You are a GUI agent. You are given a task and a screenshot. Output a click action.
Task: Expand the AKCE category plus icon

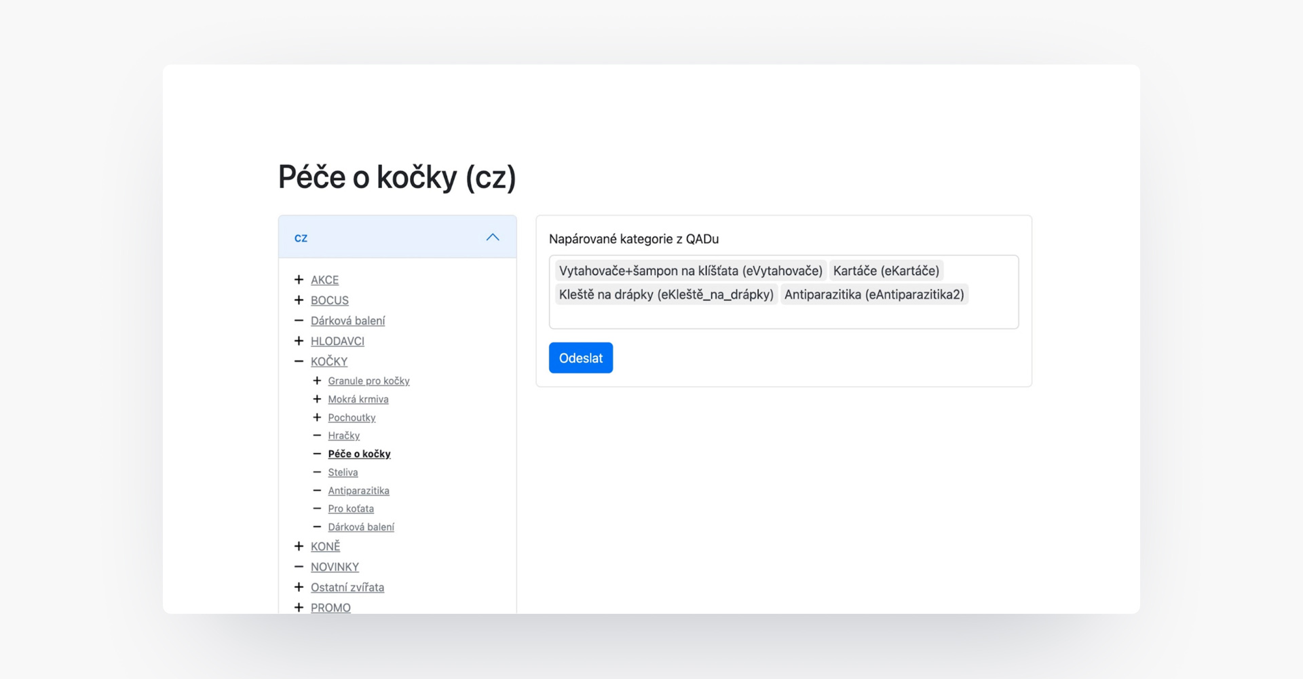299,280
